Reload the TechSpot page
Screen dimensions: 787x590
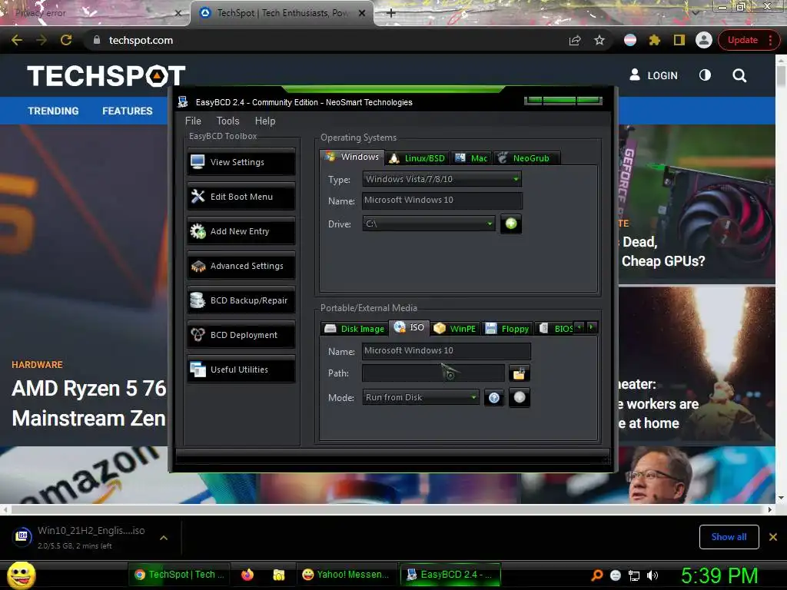click(66, 40)
